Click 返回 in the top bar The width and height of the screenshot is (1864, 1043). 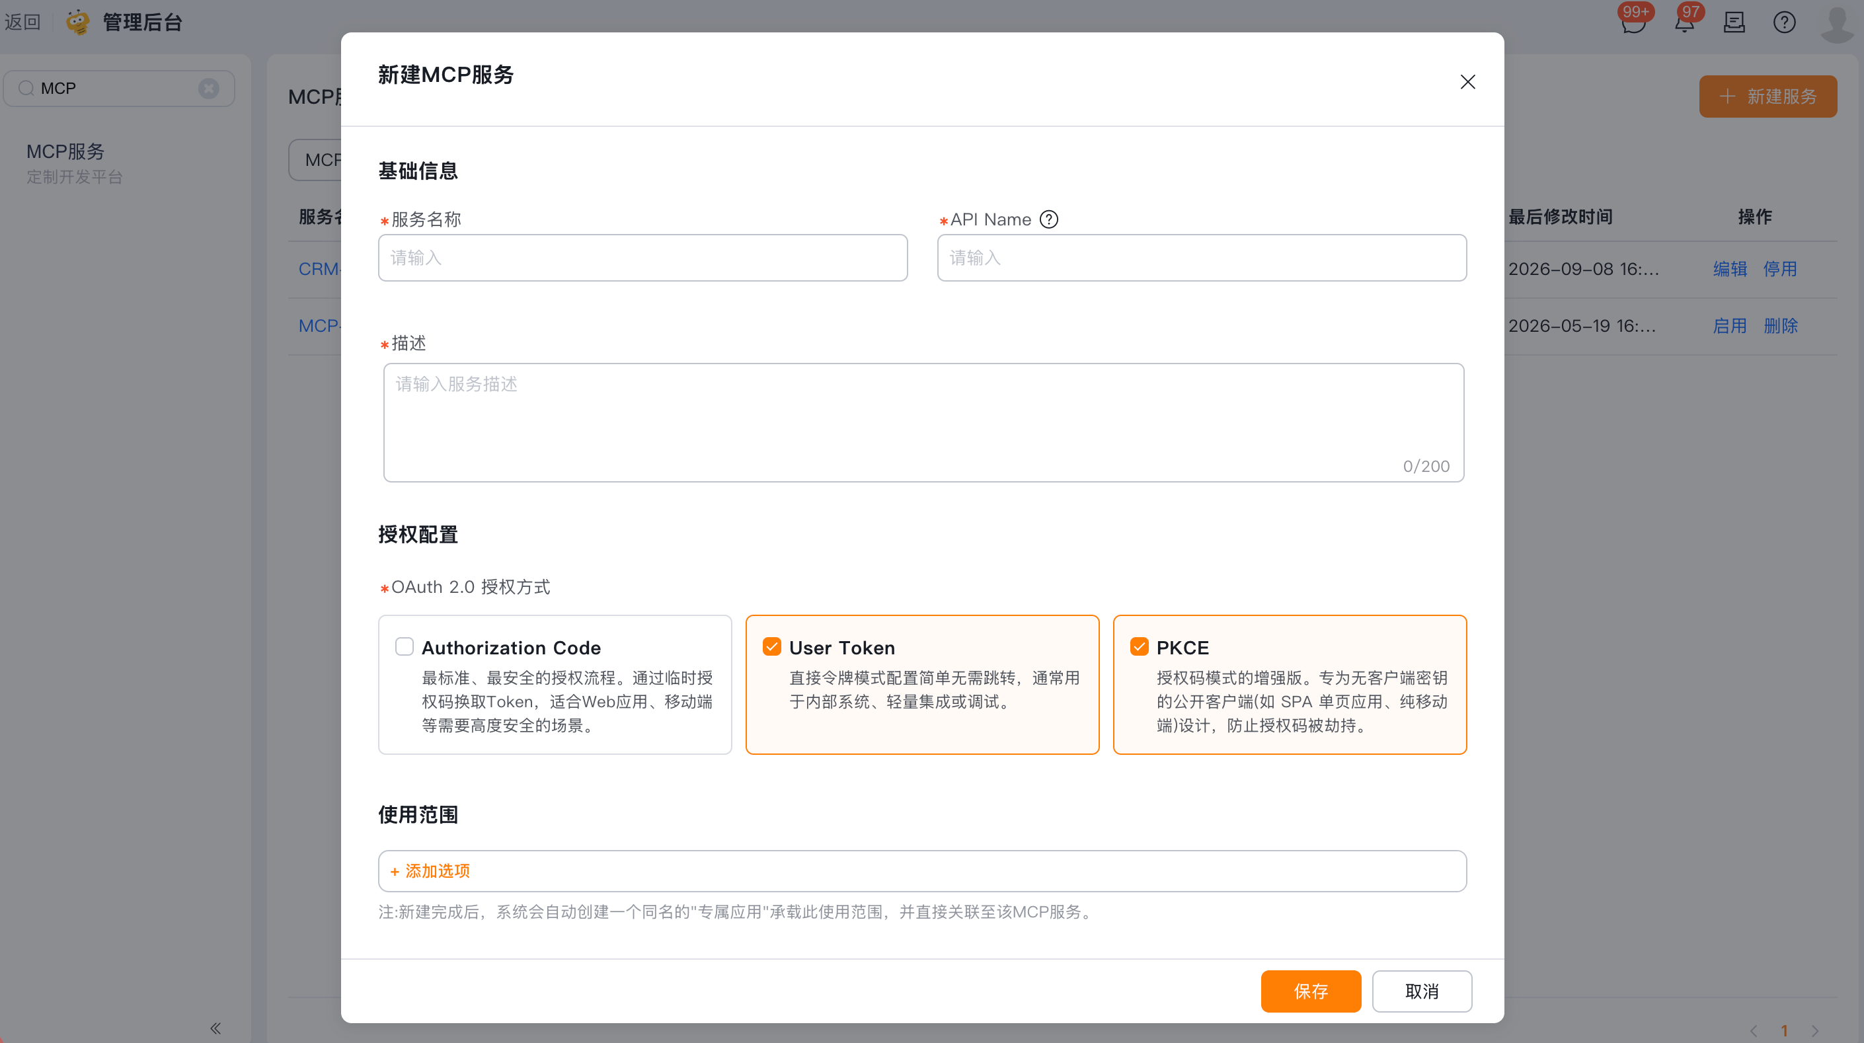tap(22, 22)
